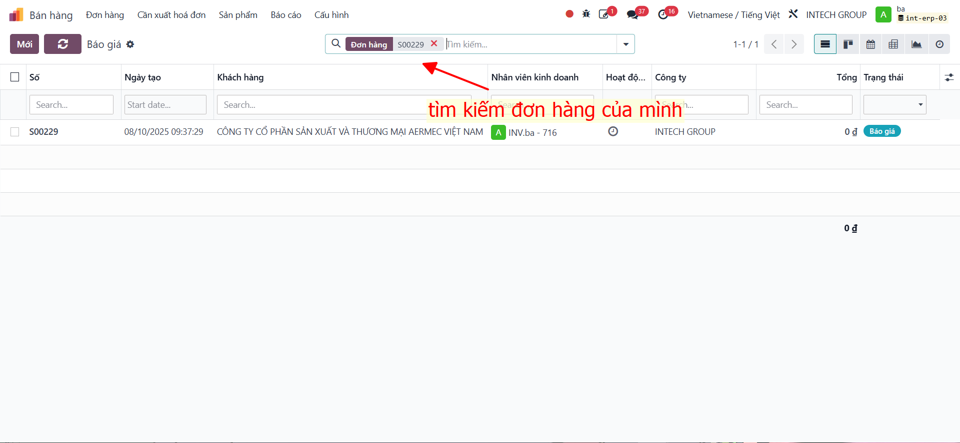Click the Báo giá status badge
This screenshot has height=443, width=960.
[882, 131]
